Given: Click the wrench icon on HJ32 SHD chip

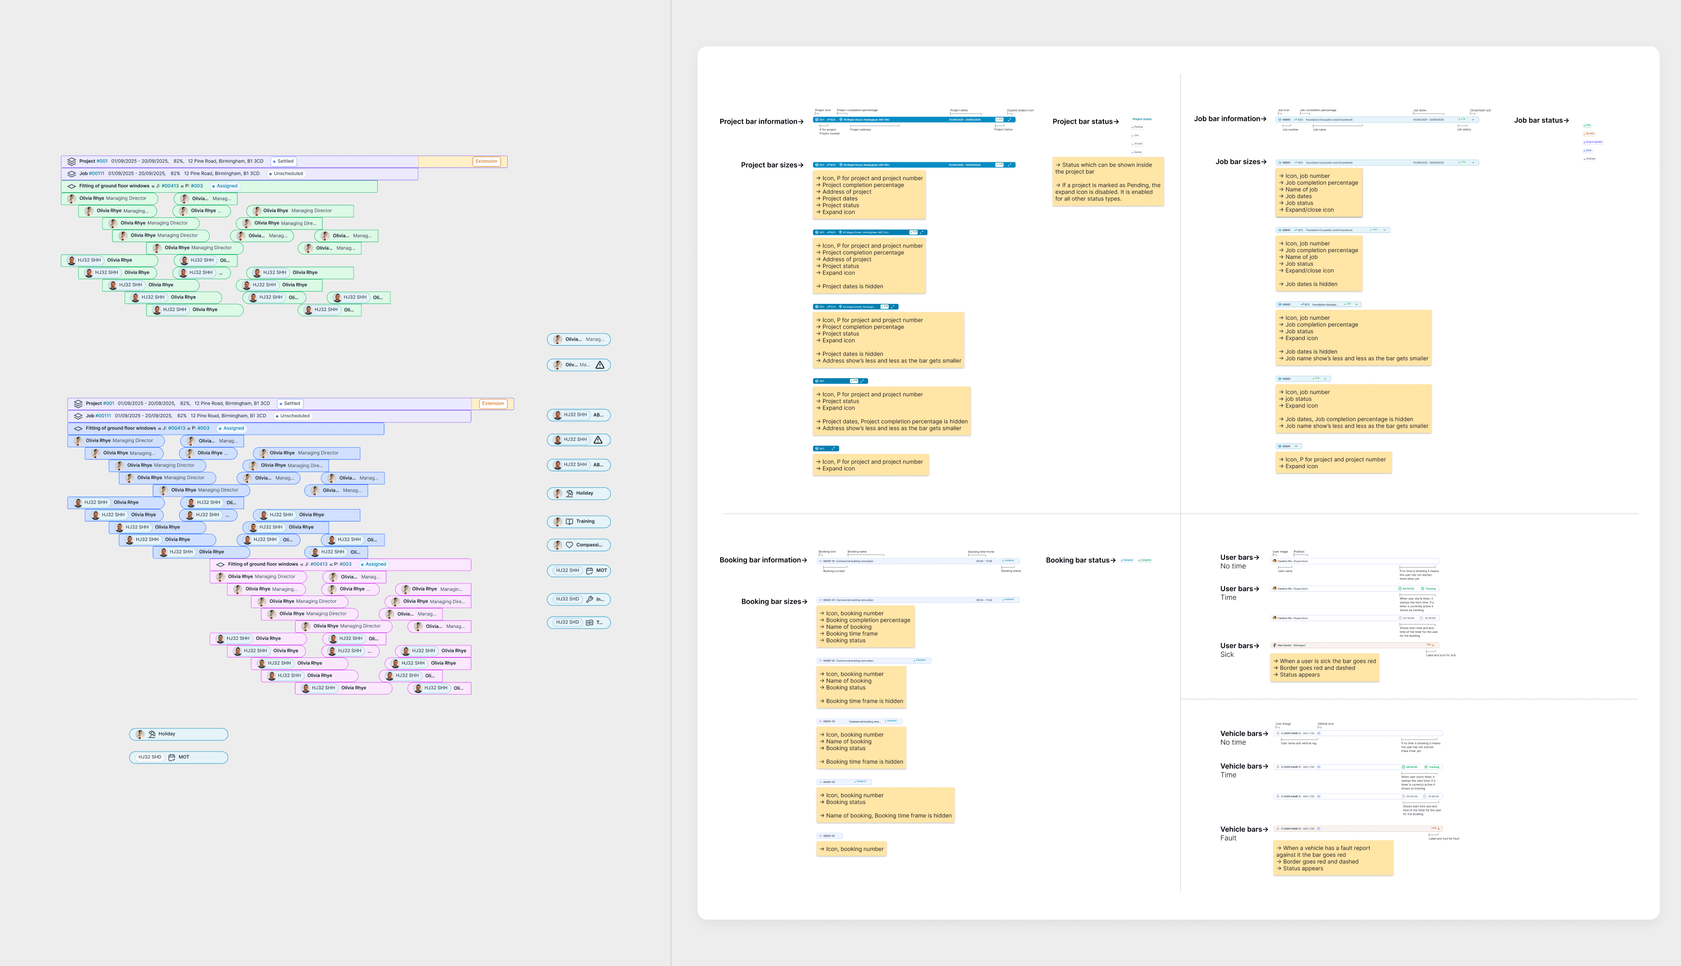Looking at the screenshot, I should point(590,599).
